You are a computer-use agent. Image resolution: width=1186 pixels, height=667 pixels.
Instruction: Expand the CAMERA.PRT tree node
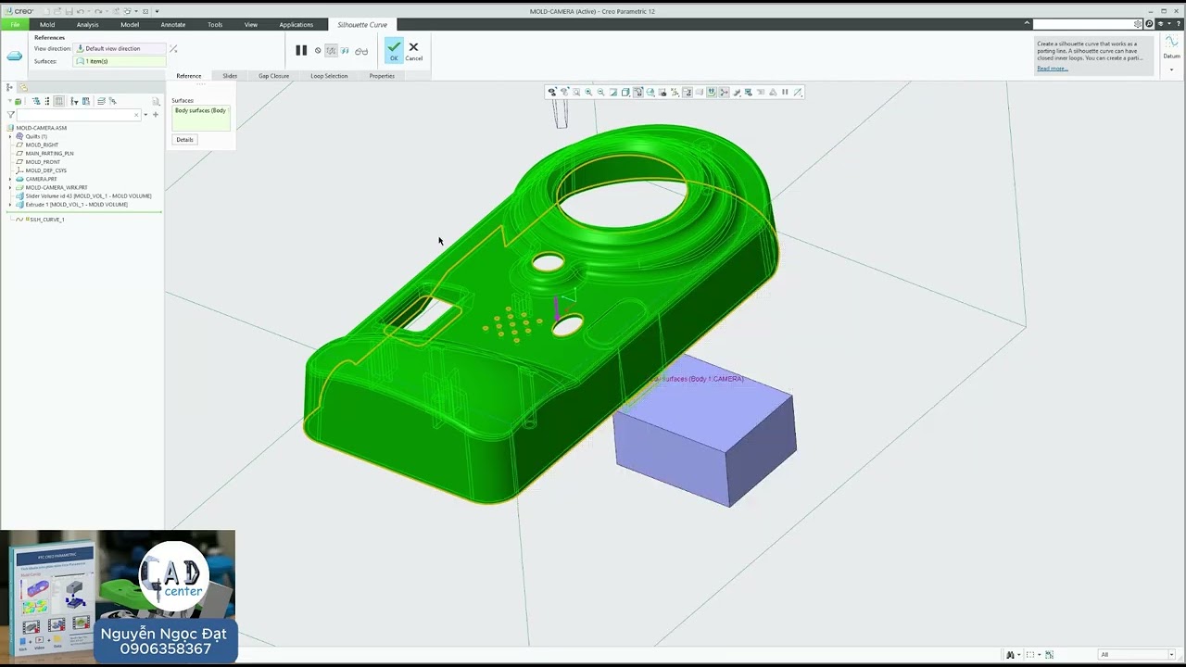tap(10, 179)
